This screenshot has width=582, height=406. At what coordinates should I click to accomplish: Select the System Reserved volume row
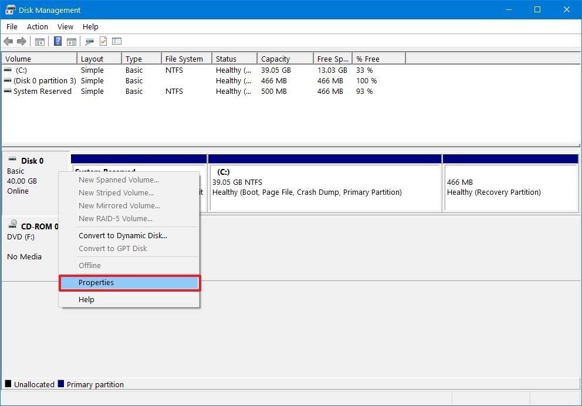42,92
